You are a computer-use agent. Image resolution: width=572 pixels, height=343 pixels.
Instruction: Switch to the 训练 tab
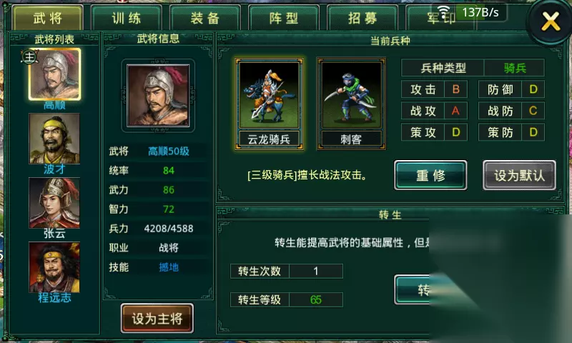[127, 18]
